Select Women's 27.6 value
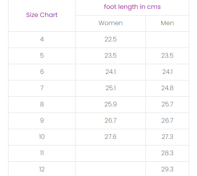197x176 pixels. coord(111,137)
